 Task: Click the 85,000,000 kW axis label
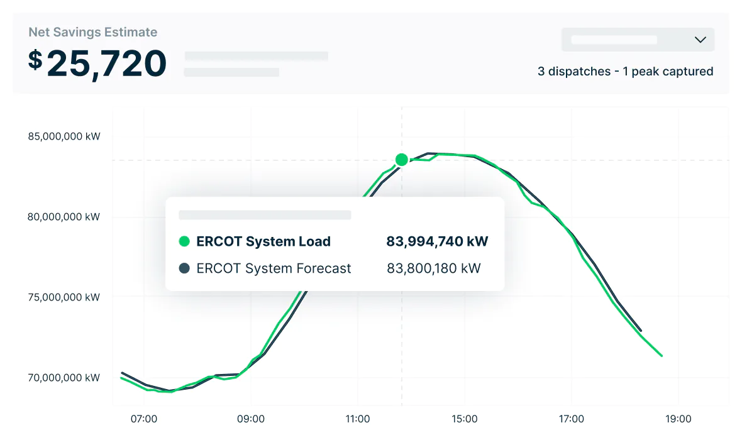click(64, 136)
